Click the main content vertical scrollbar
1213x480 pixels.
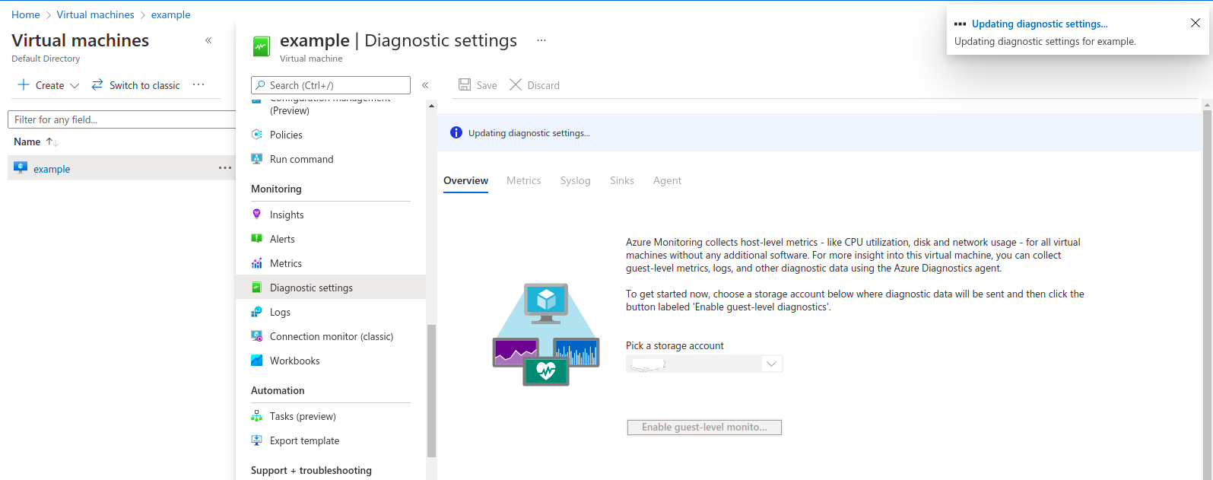pyautogui.click(x=1208, y=295)
